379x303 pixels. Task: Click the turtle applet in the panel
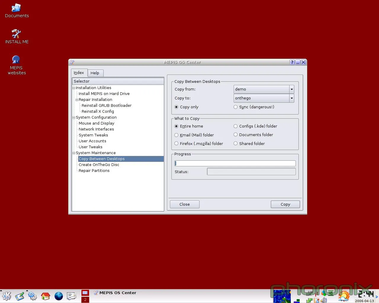coord(282,296)
